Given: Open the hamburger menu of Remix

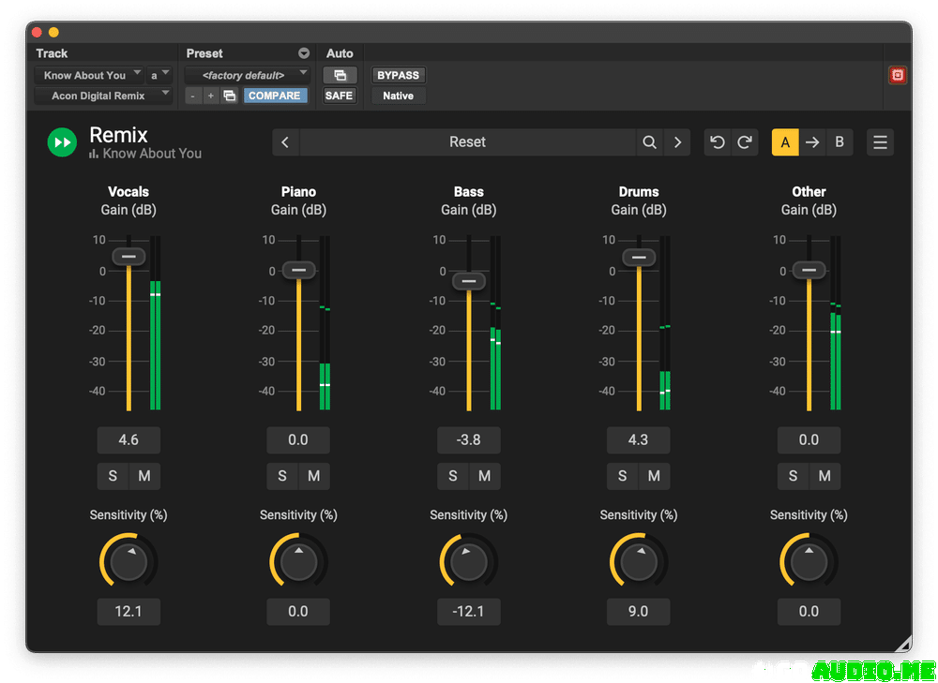Looking at the screenshot, I should click(x=880, y=142).
